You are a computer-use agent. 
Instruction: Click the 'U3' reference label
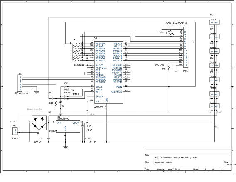pos(96,37)
